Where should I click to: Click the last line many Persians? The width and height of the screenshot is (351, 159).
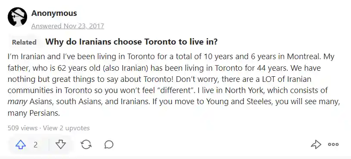click(34, 113)
